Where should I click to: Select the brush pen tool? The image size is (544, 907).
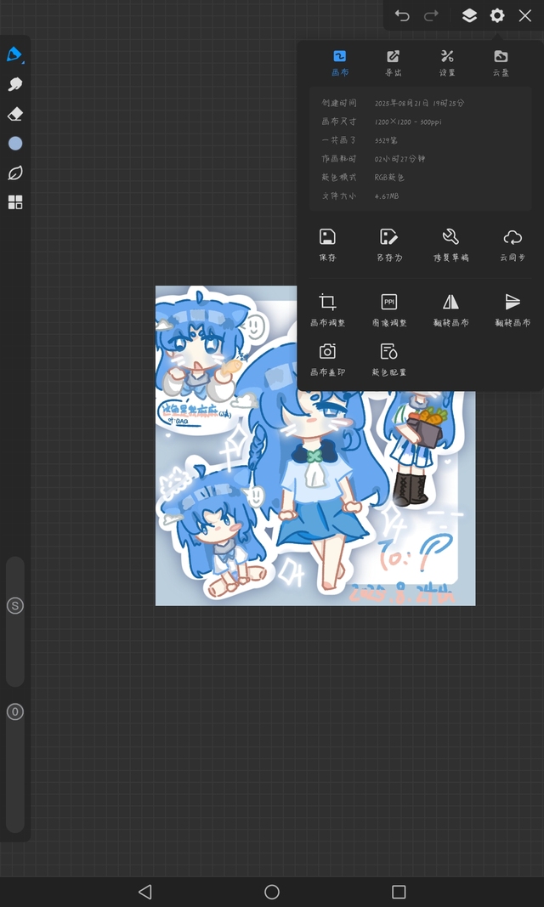[14, 55]
